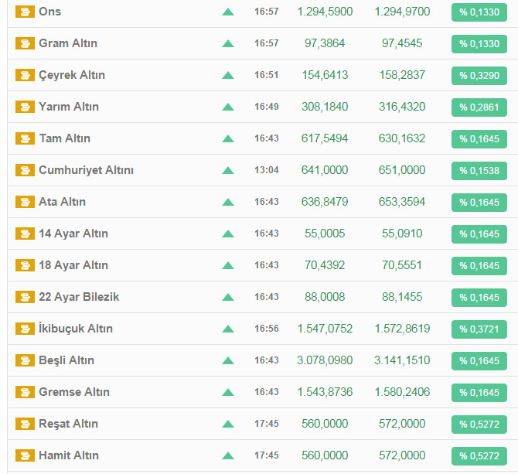Click the gold icon beside Cumhuriyet Altını
518x474 pixels.
pyautogui.click(x=25, y=170)
